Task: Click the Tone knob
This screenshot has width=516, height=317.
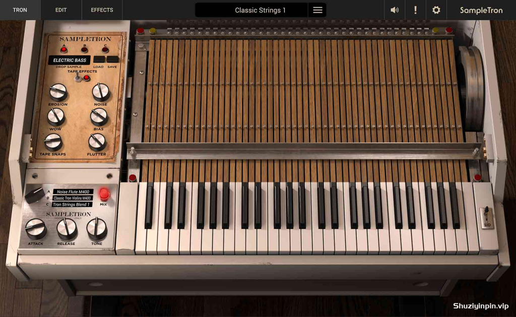Action: click(x=97, y=228)
